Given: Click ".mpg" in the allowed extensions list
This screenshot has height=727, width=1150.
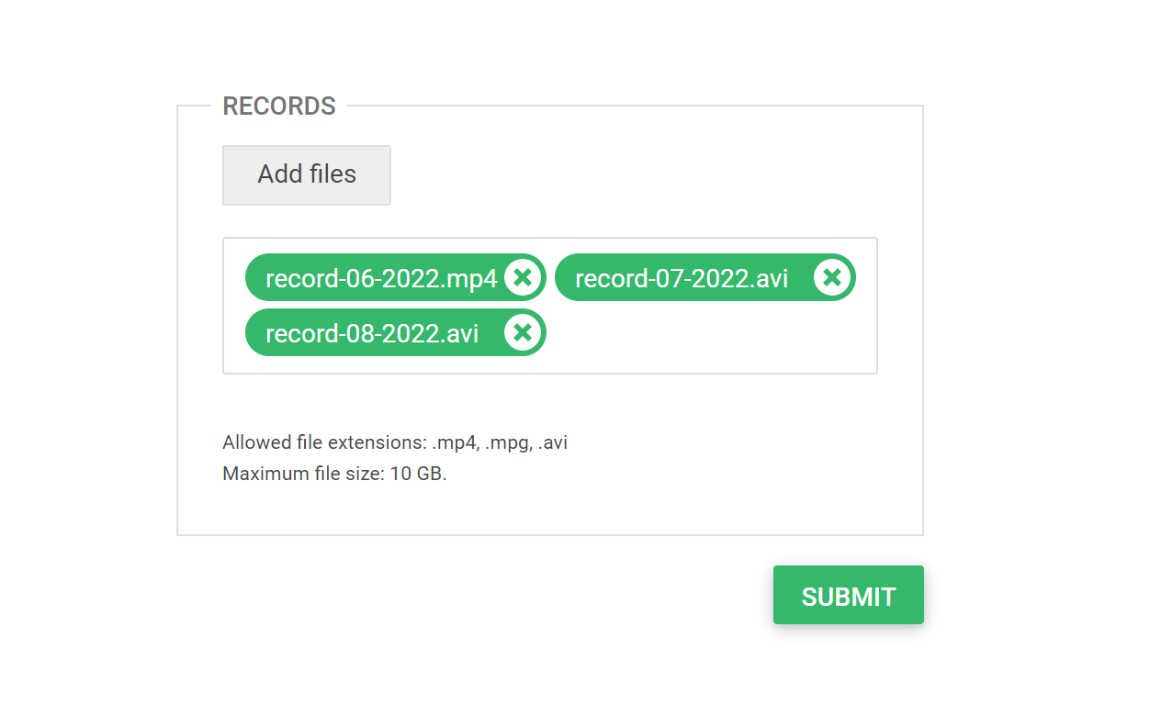Looking at the screenshot, I should point(508,442).
